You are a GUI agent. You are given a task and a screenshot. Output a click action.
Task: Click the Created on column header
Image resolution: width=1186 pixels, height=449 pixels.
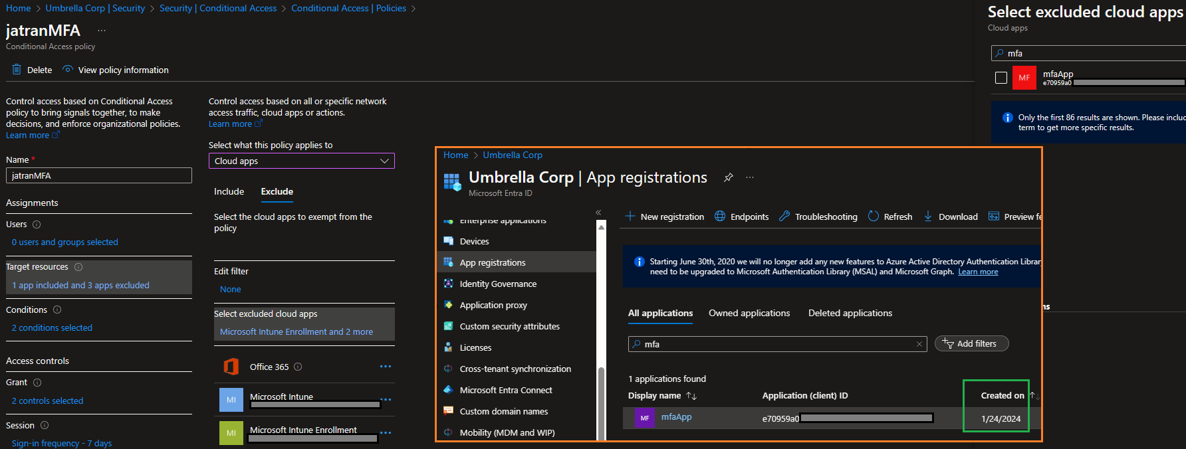[1003, 396]
